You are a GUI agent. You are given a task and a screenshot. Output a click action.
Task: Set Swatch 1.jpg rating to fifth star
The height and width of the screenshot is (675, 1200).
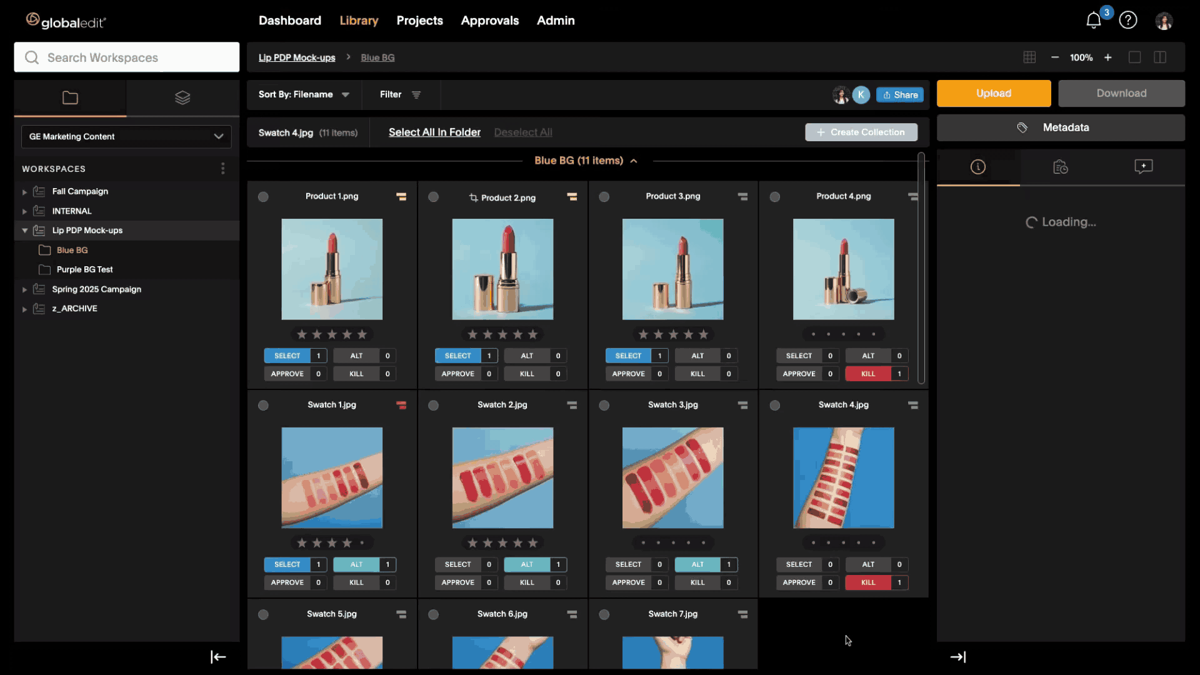362,544
